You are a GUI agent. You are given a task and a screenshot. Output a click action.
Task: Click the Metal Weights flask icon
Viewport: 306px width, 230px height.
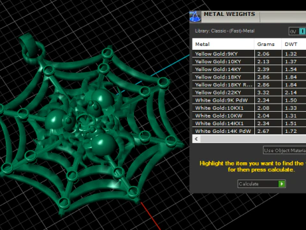(x=195, y=17)
